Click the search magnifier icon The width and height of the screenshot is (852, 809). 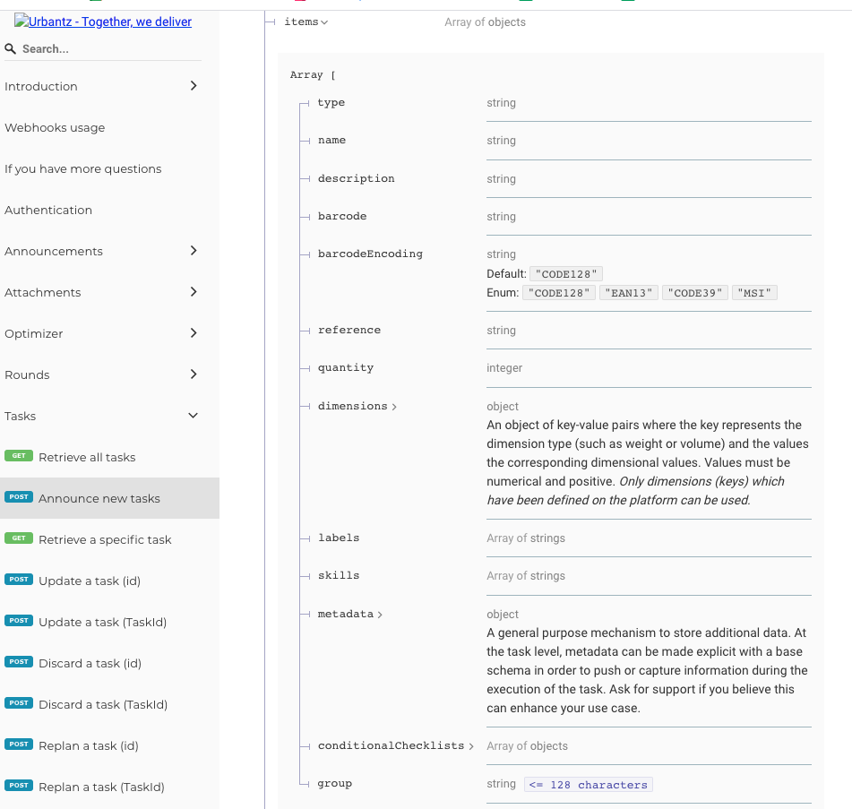(10, 49)
